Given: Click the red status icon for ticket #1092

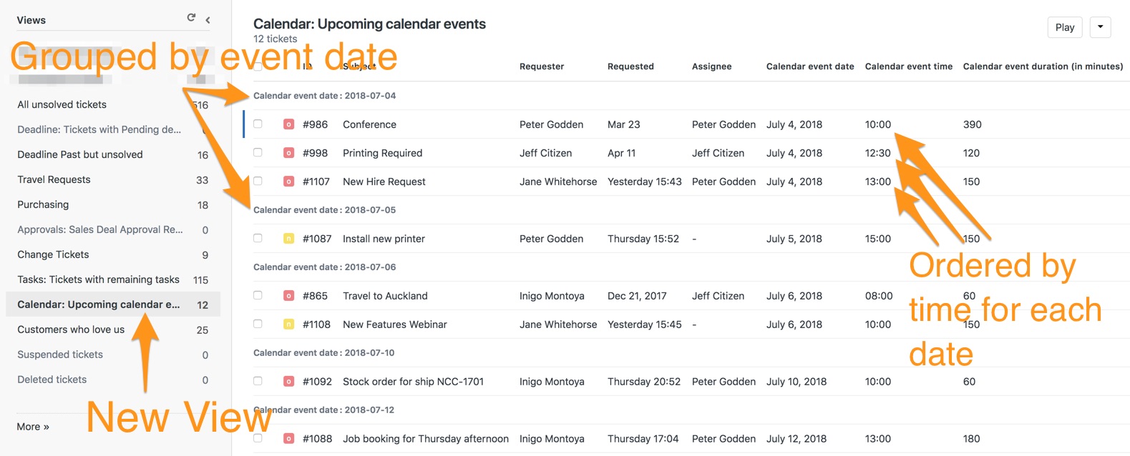Looking at the screenshot, I should pyautogui.click(x=288, y=382).
